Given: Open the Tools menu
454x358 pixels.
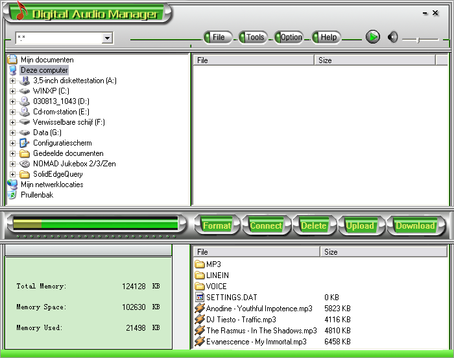Looking at the screenshot, I should pos(254,37).
